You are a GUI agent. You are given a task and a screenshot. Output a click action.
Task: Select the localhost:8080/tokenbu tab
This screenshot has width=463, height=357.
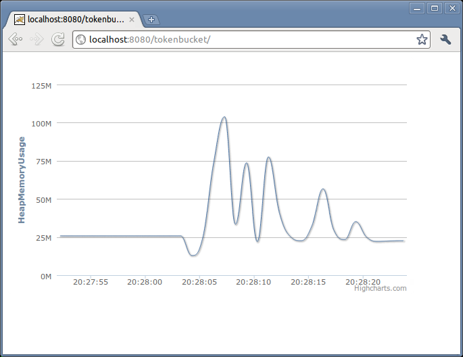tap(75, 20)
